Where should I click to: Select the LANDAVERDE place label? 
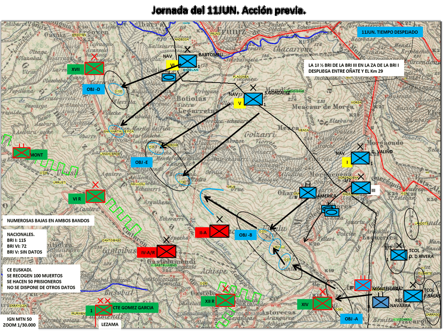pyautogui.click(x=110, y=154)
